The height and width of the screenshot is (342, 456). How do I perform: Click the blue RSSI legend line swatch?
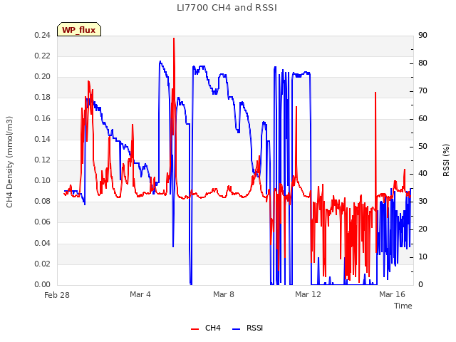click(236, 329)
